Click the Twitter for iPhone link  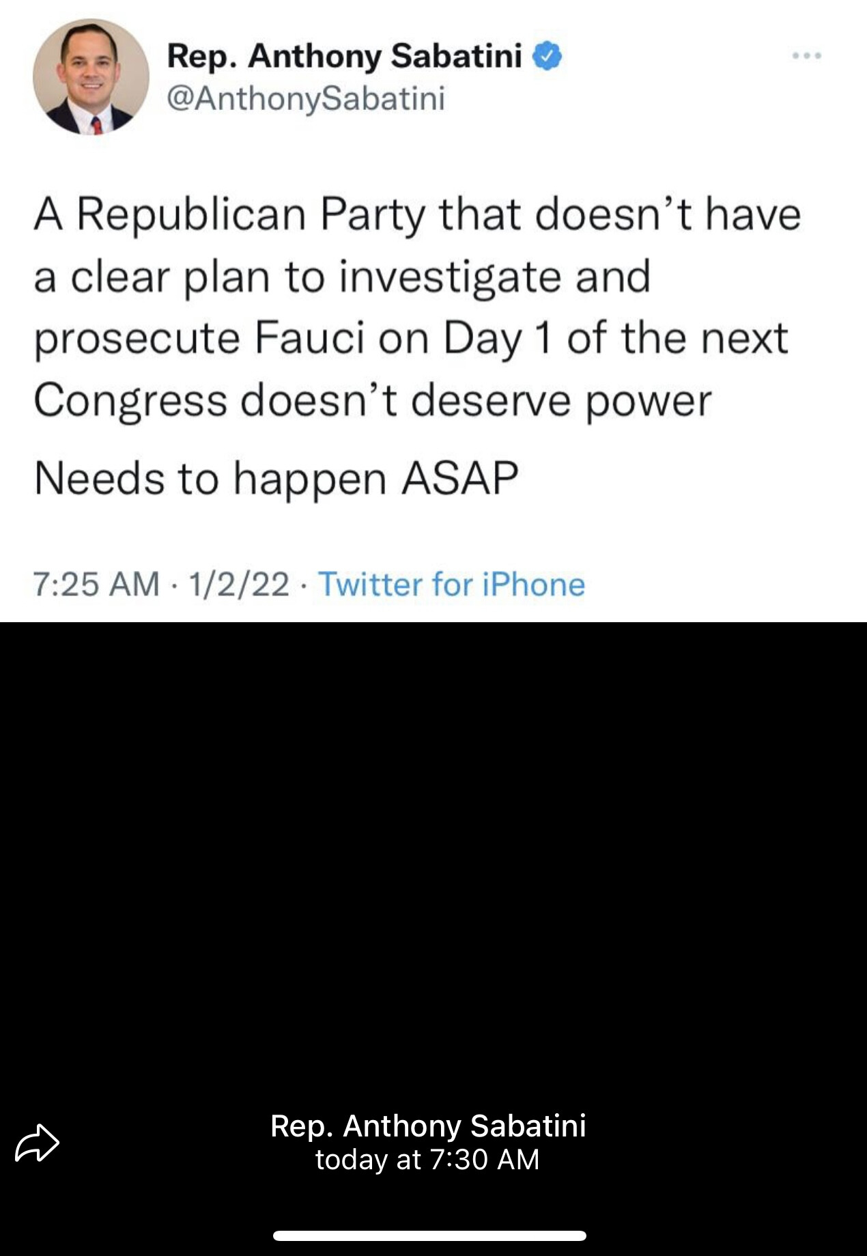[451, 585]
